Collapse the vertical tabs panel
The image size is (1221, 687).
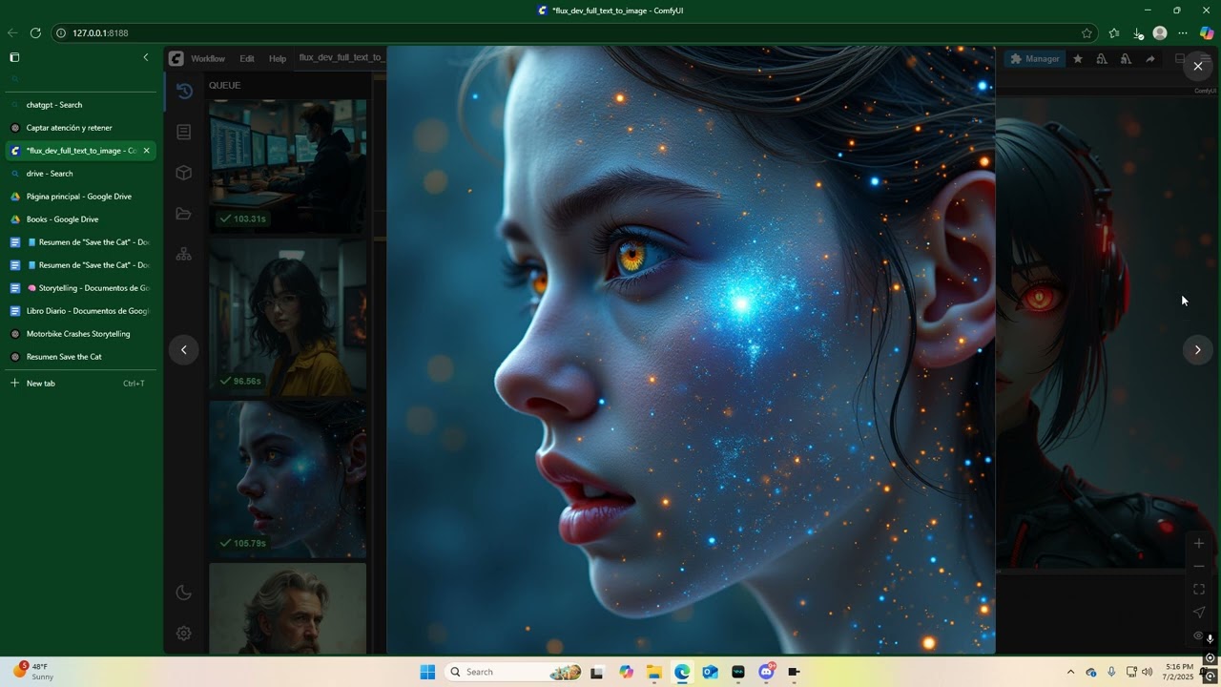point(146,57)
